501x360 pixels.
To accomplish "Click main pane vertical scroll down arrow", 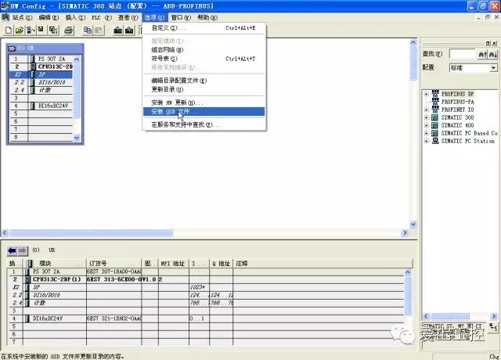I will (413, 225).
